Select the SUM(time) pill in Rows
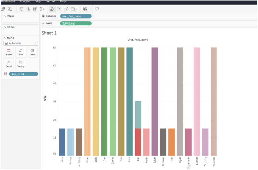The image size is (258, 170). point(76,23)
